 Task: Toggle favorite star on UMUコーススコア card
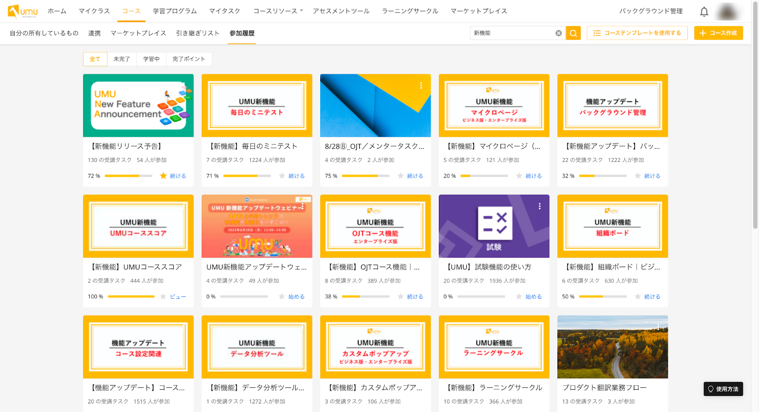163,296
